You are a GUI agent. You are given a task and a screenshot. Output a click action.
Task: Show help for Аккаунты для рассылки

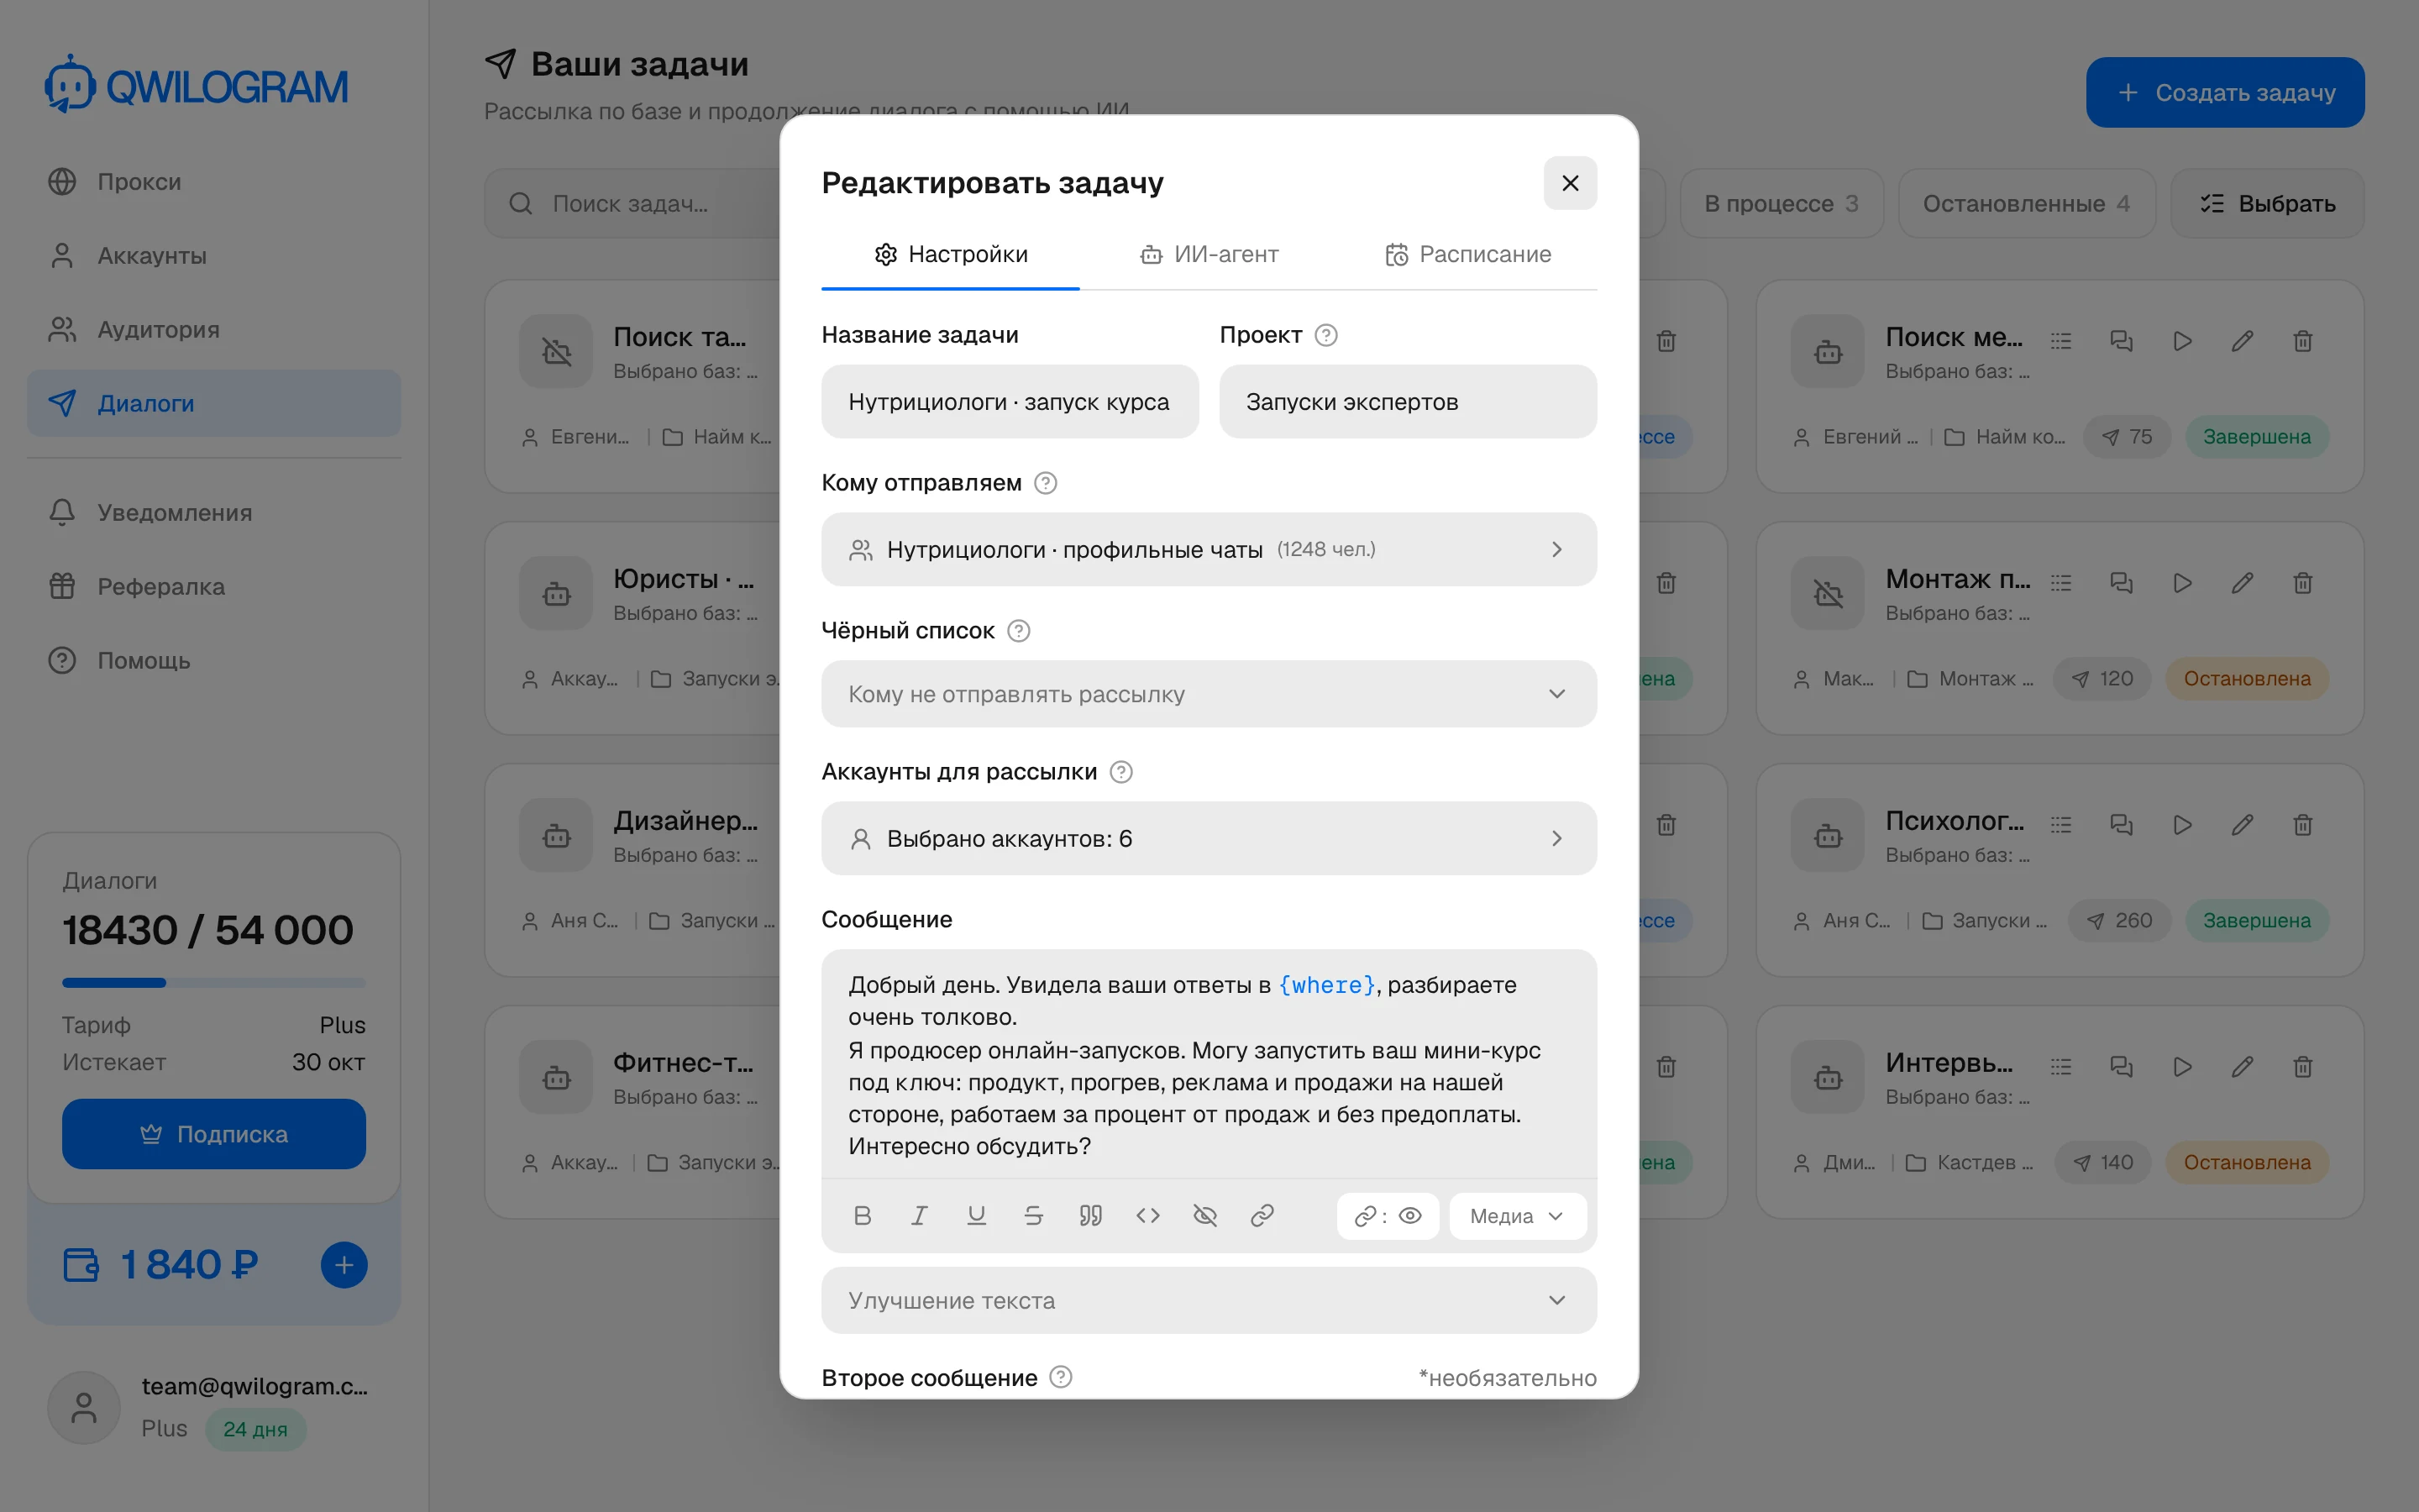click(x=1120, y=772)
